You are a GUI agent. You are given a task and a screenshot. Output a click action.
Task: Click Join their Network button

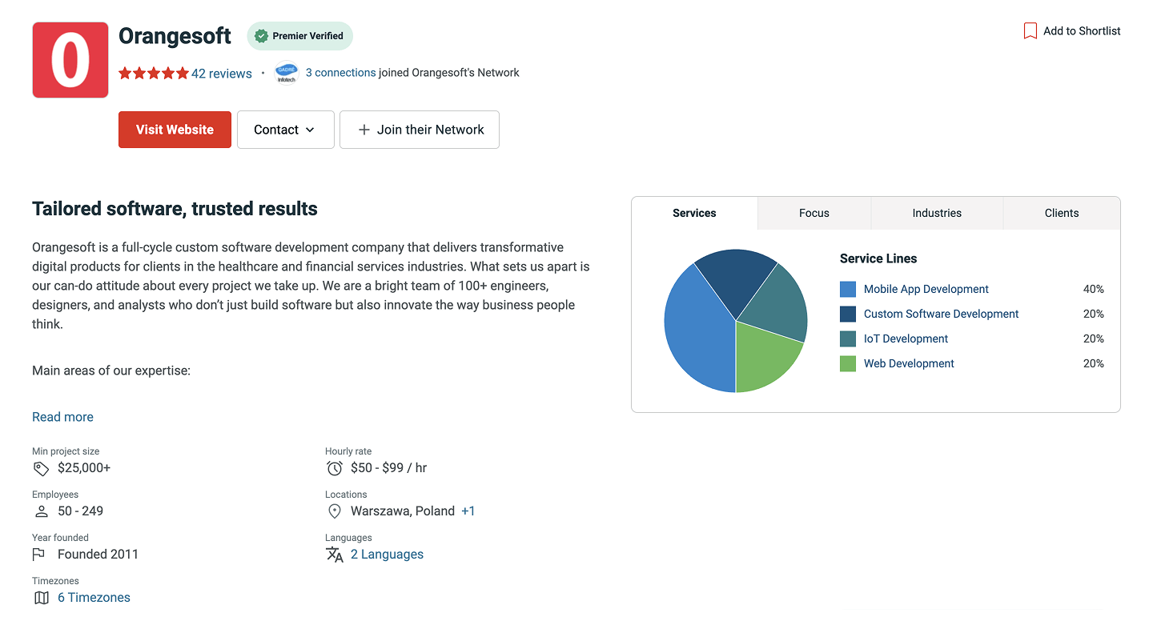420,130
